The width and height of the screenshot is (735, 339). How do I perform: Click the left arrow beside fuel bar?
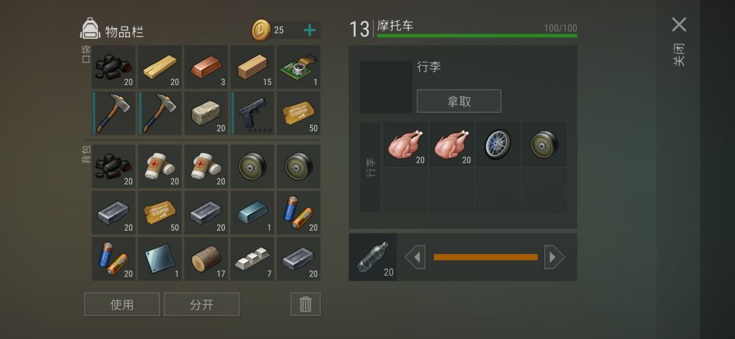pyautogui.click(x=415, y=257)
